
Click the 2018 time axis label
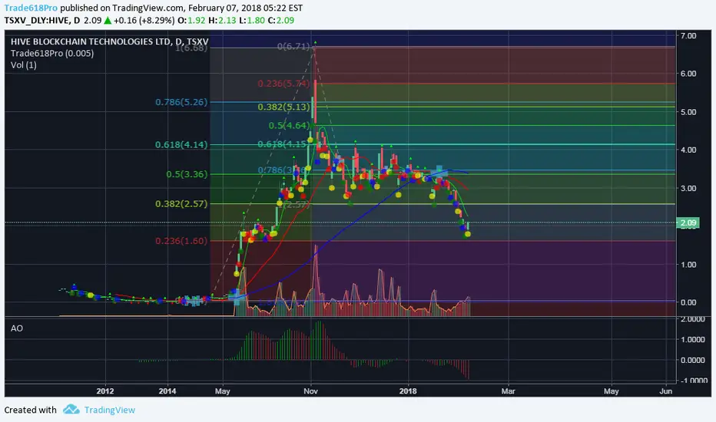408,391
